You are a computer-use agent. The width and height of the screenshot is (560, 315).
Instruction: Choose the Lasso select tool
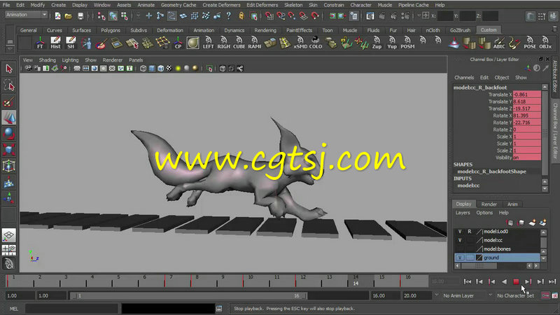pos(9,85)
